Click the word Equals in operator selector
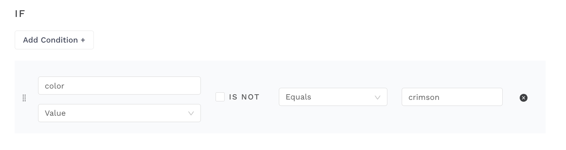 pyautogui.click(x=298, y=97)
